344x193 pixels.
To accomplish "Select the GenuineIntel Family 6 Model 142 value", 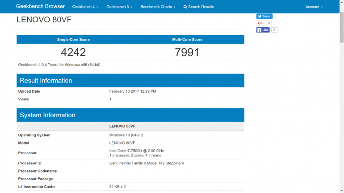I will click(147, 163).
